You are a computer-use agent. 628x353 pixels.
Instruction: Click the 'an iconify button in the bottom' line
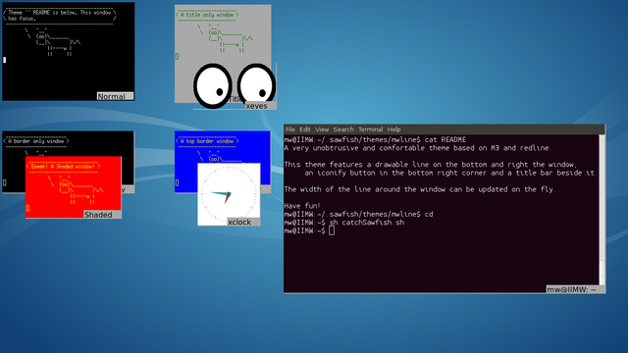point(450,173)
